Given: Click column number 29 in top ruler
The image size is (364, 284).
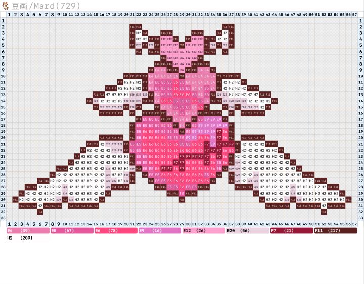Looking at the screenshot, I should coord(182,15).
